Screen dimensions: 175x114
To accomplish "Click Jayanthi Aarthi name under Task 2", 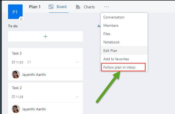I will [x=34, y=109].
